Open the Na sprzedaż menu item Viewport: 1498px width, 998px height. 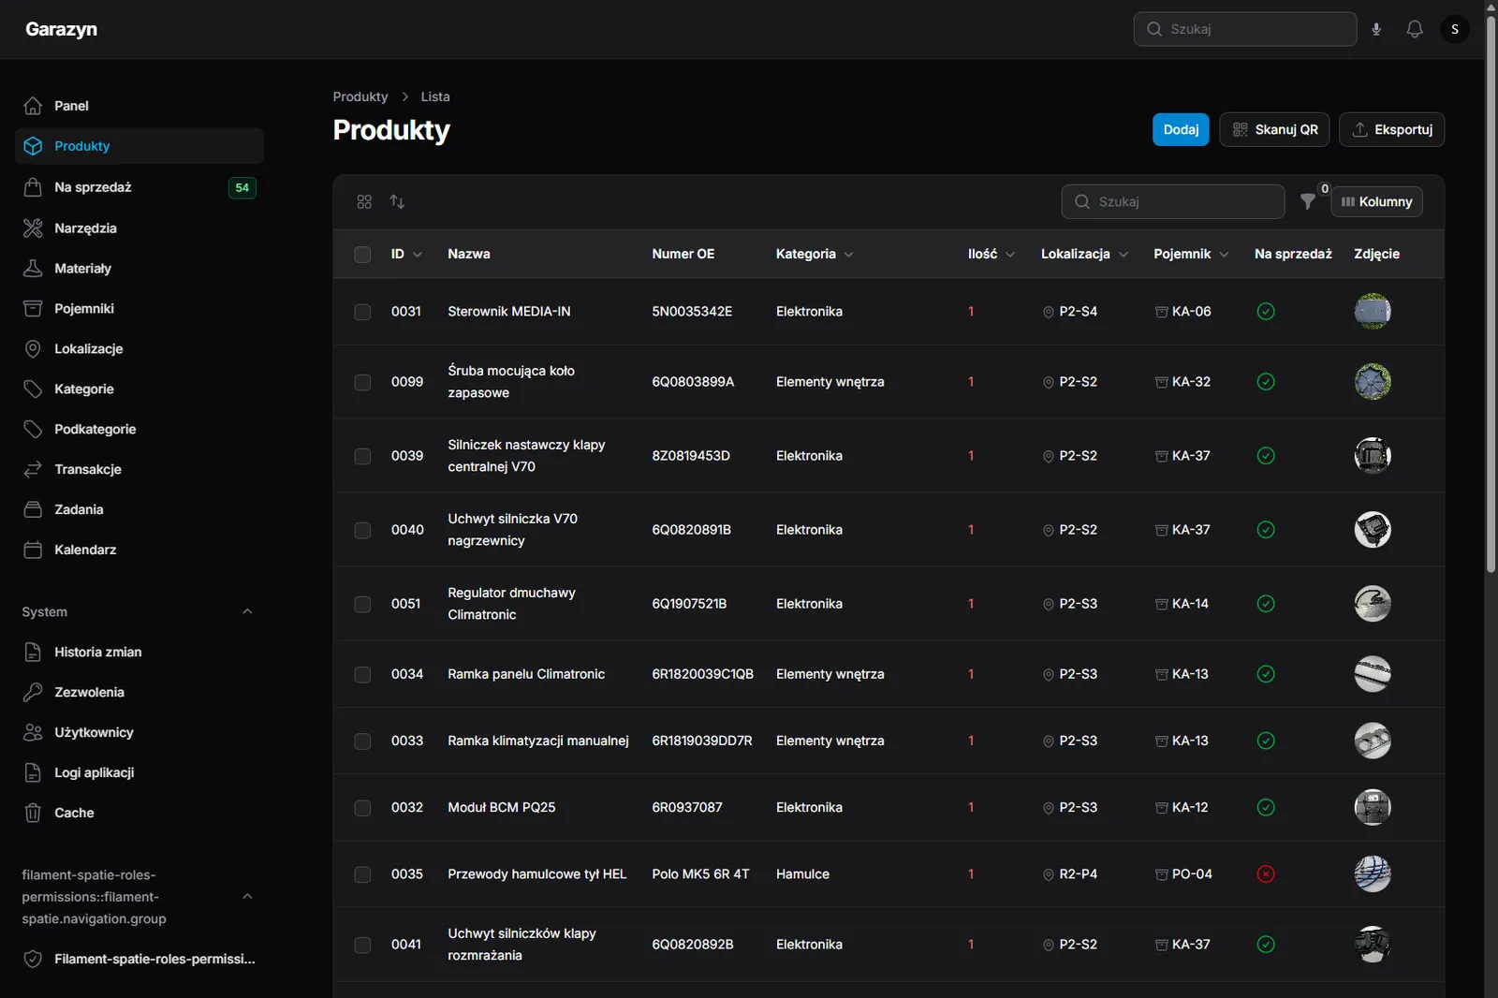click(140, 187)
